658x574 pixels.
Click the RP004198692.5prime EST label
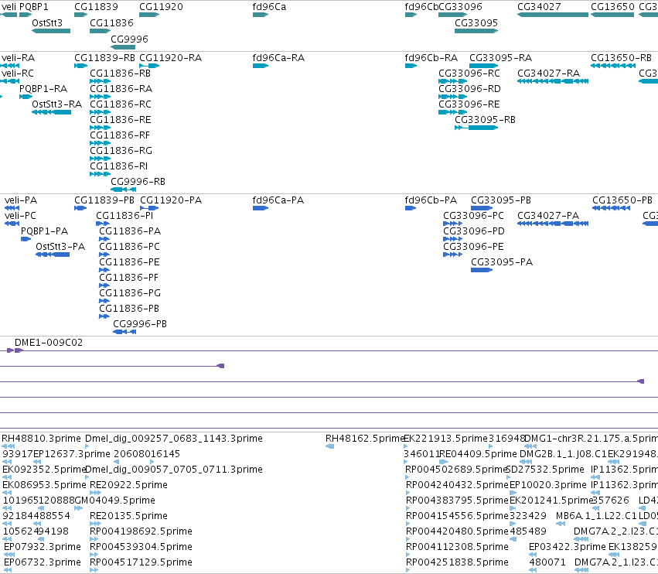pyautogui.click(x=141, y=531)
